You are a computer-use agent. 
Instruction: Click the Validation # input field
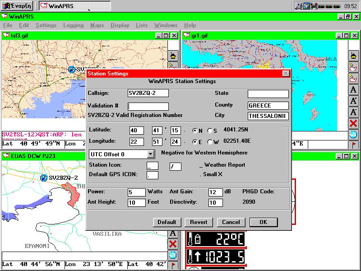click(x=148, y=106)
